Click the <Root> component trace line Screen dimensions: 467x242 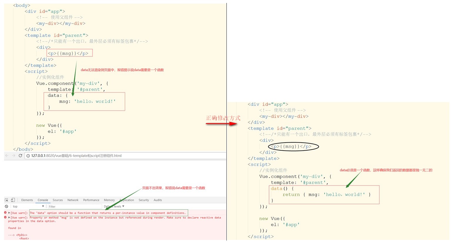click(x=24, y=238)
